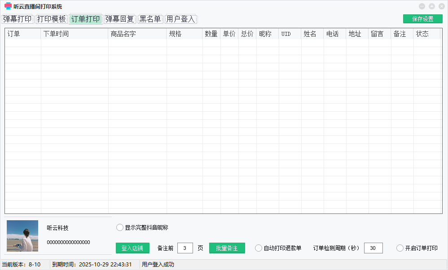Enable 显示完整抖音昵称 option
The width and height of the screenshot is (448, 270).
pos(120,227)
